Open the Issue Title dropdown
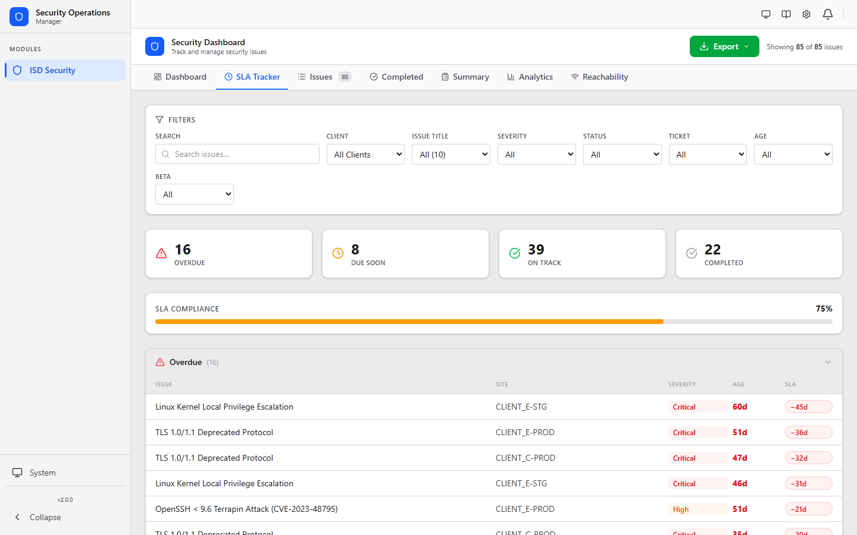 (x=451, y=155)
